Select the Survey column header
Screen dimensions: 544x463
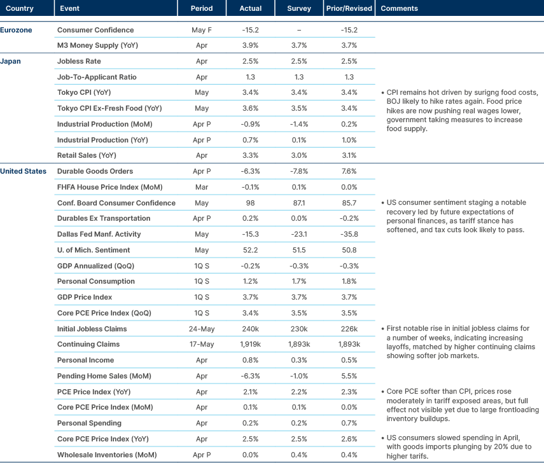click(x=299, y=9)
